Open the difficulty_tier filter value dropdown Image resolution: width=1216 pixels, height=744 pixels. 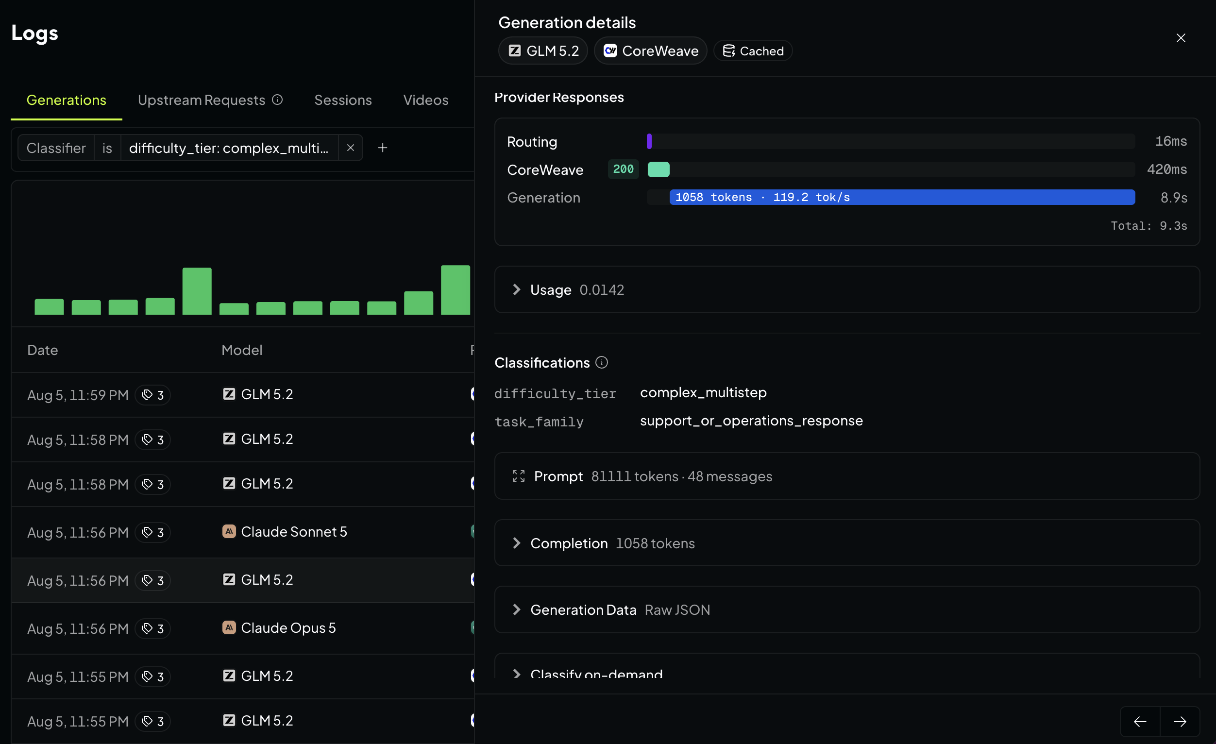pos(229,148)
